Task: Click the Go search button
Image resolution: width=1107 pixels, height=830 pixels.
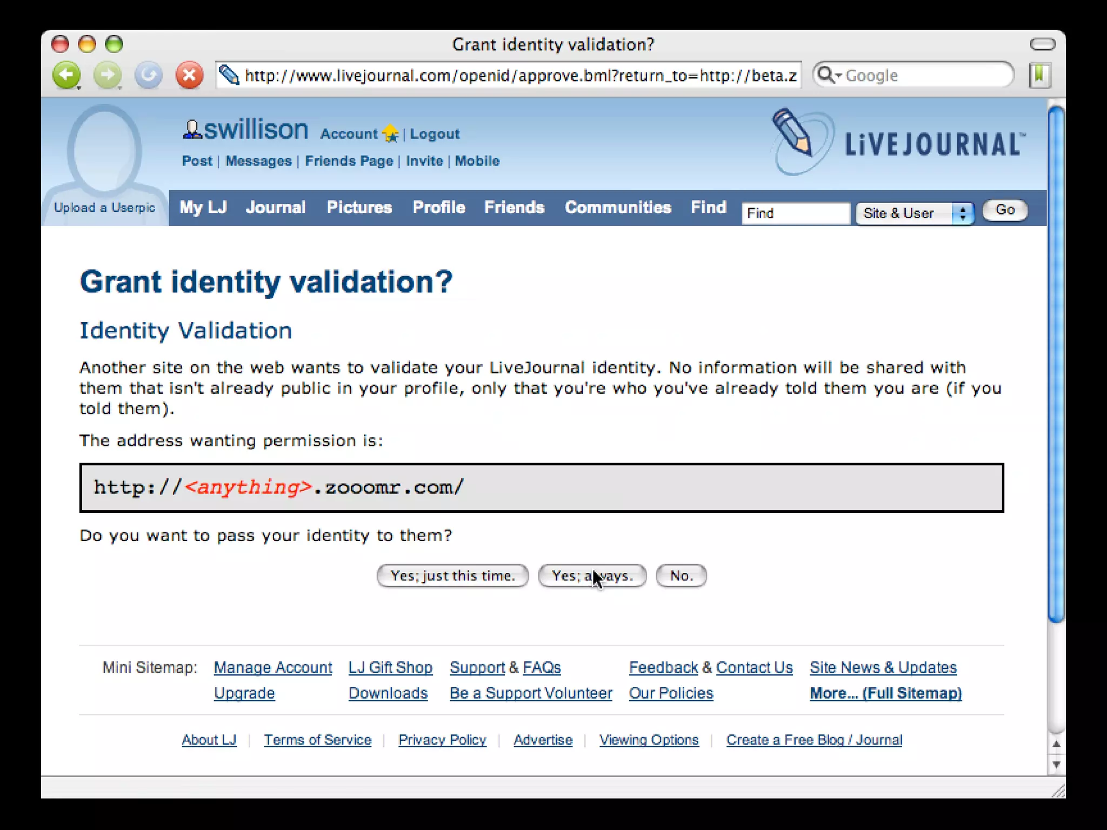Action: tap(1005, 210)
